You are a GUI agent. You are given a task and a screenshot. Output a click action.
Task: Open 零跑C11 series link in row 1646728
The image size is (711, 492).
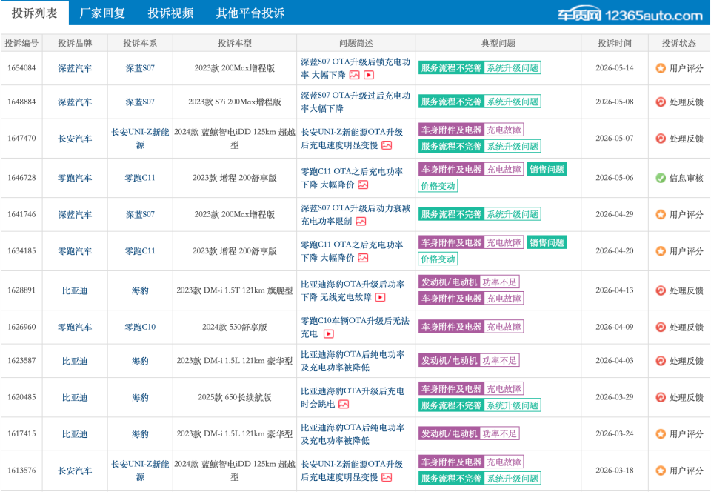[x=140, y=178]
